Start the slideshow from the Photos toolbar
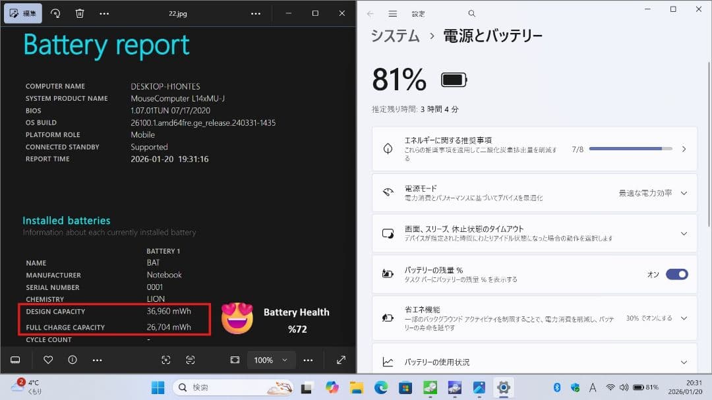Viewport: 712px width, 400px height. [235, 360]
